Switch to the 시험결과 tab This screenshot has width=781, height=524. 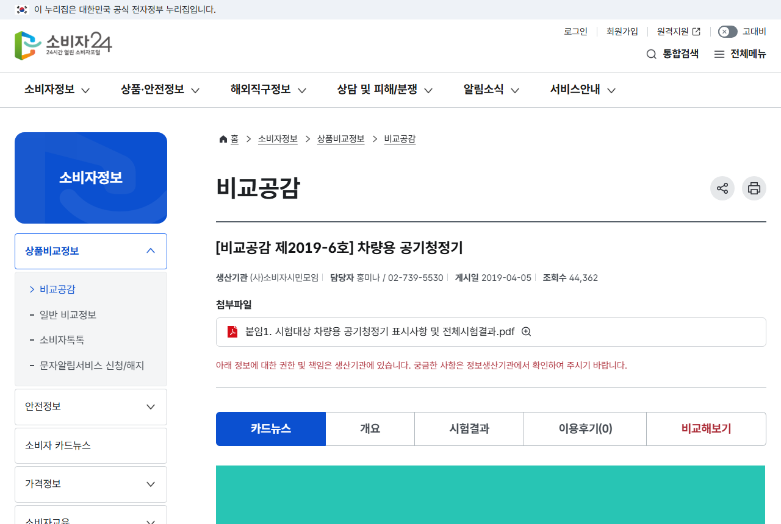click(x=469, y=429)
